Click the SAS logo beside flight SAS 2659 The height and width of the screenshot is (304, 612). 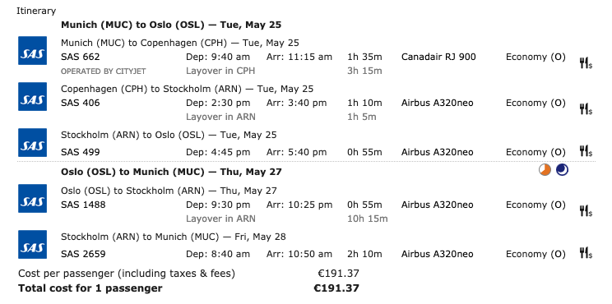32,244
